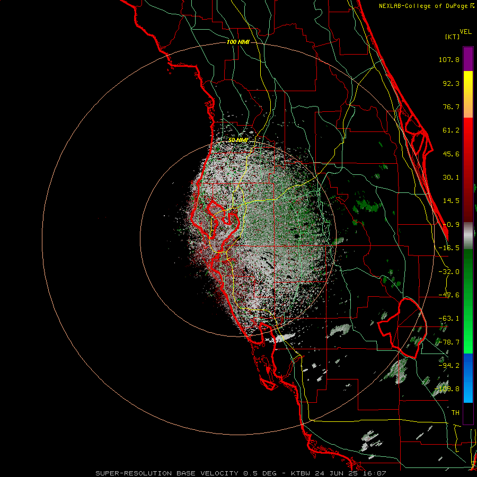Image resolution: width=477 pixels, height=477 pixels.
Task: Click the 30.1 velocity scale value
Action: pyautogui.click(x=451, y=178)
